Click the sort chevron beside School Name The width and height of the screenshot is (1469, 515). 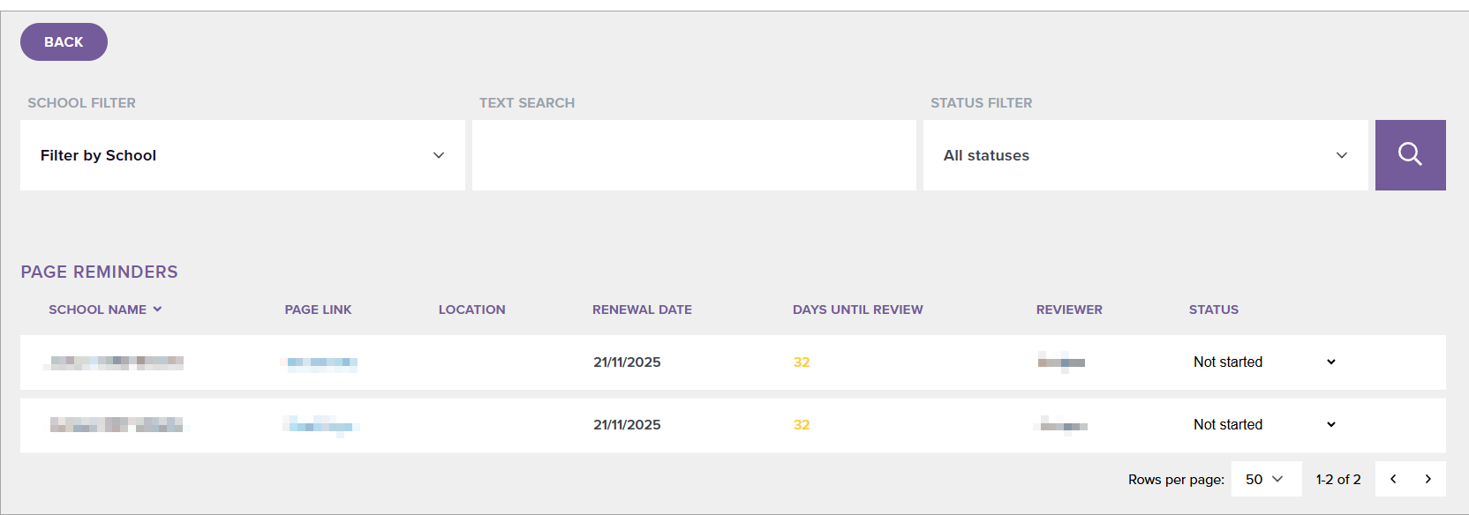[157, 310]
